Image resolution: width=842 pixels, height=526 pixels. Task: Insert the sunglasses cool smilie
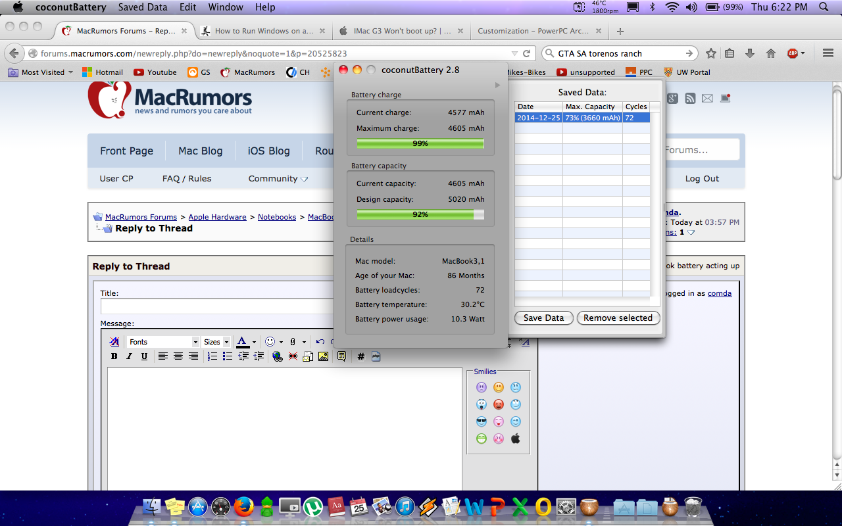(482, 421)
